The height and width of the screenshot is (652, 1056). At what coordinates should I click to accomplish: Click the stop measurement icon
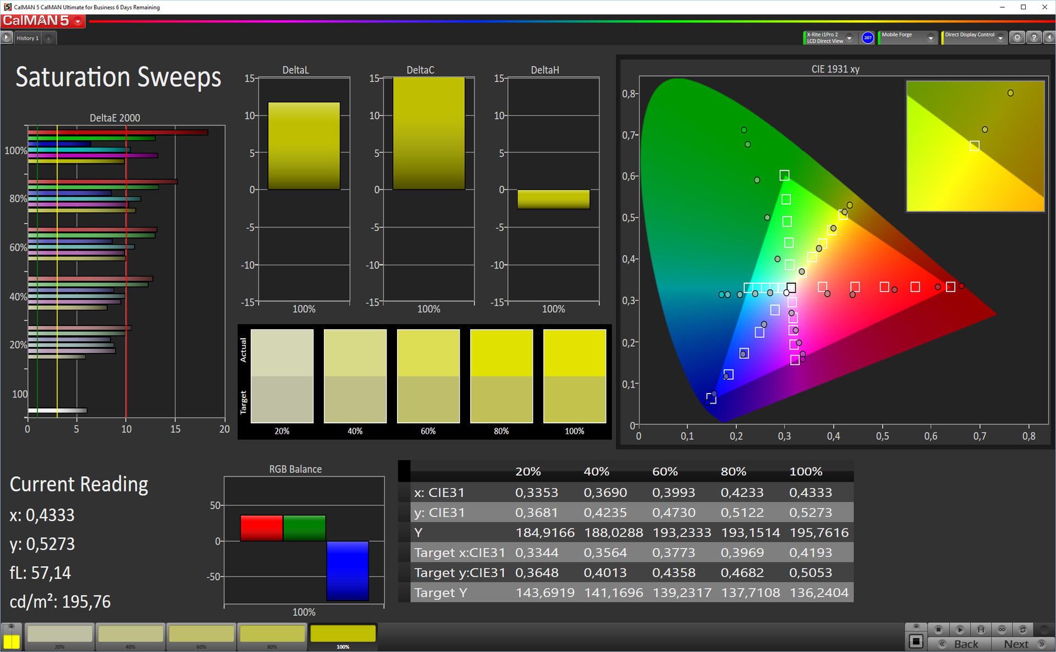click(x=938, y=629)
